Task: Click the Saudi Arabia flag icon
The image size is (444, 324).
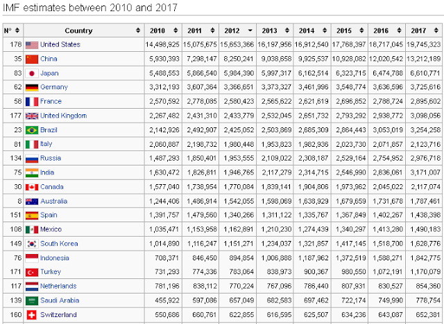Action: [x=32, y=301]
